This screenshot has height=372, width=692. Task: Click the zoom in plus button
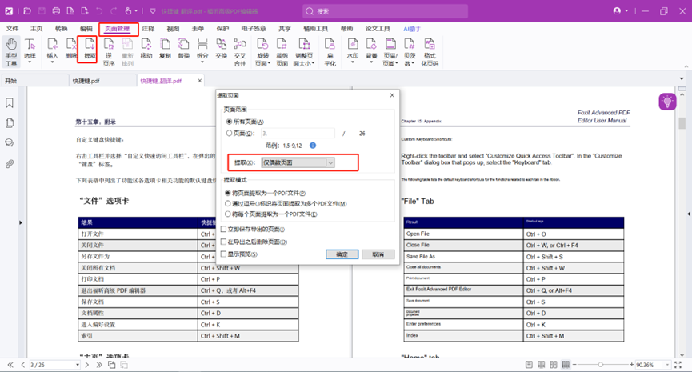point(631,365)
